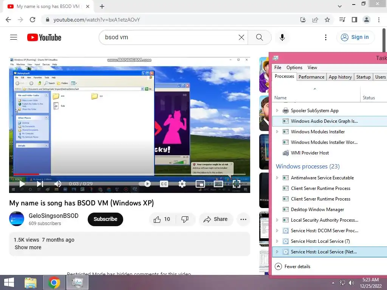Expand the description with Show more
The image size is (387, 290).
pyautogui.click(x=28, y=247)
